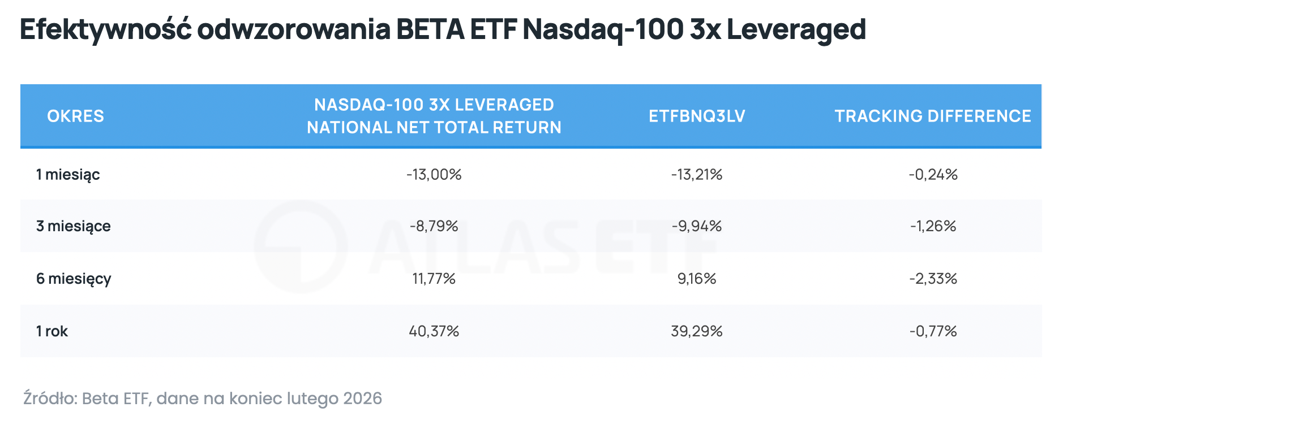The image size is (1303, 433).
Task: Click the -0,24% tracking difference value
Action: tap(933, 174)
